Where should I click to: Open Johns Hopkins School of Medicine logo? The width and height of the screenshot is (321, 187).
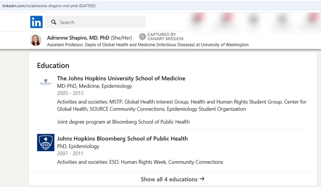[46, 82]
